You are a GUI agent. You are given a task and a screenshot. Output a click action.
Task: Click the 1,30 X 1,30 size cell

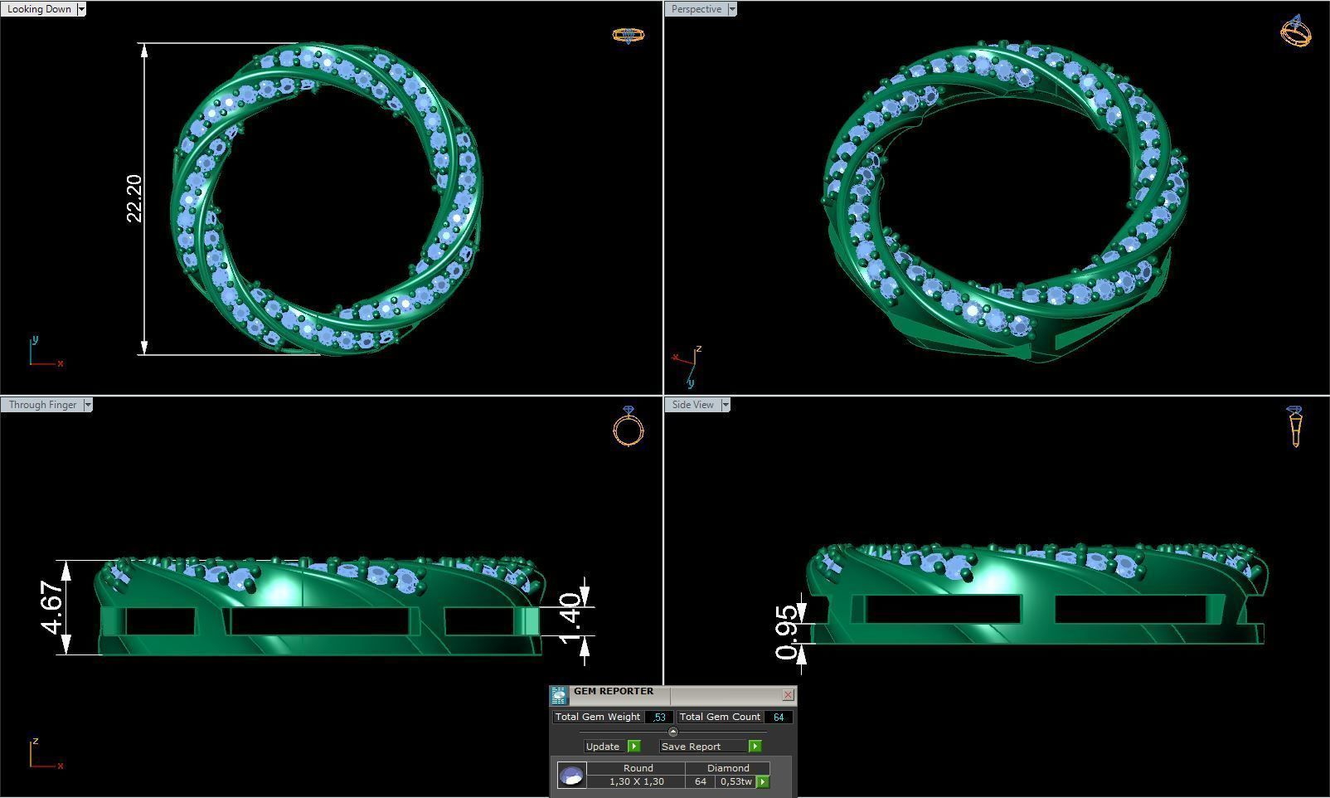tap(636, 781)
